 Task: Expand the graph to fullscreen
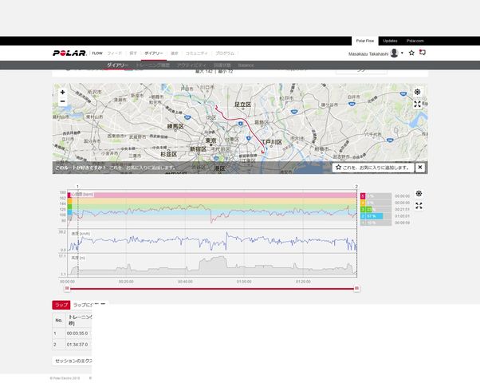(419, 206)
